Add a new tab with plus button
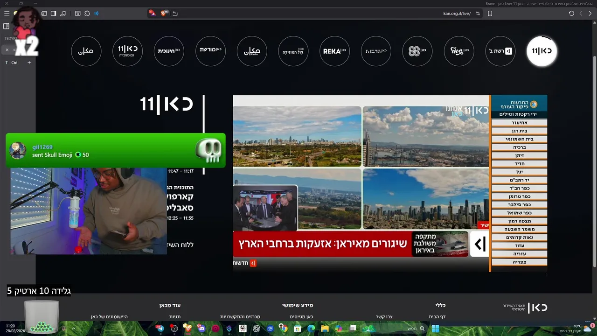Screen dimensions: 597x336 point(29,63)
